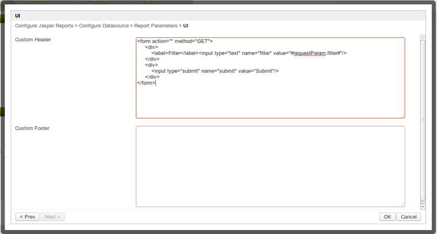Click the underlined requestParam word in header code

pyautogui.click(x=309, y=53)
